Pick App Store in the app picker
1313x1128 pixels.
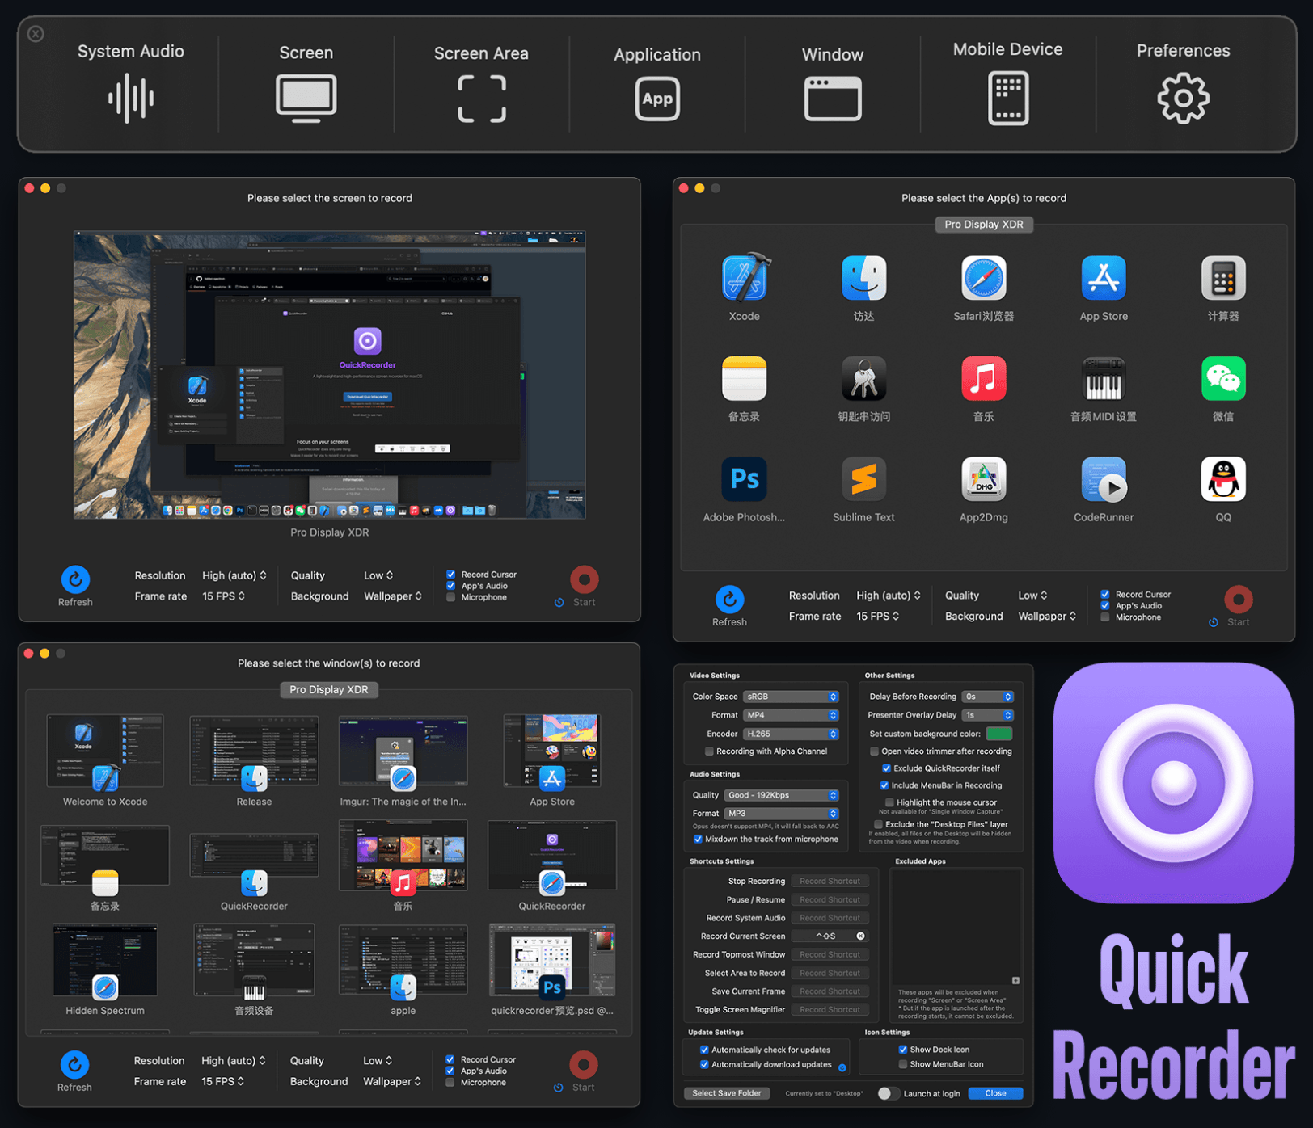pos(1104,279)
